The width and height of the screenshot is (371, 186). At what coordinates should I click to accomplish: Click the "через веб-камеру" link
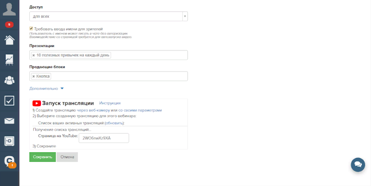click(x=93, y=110)
